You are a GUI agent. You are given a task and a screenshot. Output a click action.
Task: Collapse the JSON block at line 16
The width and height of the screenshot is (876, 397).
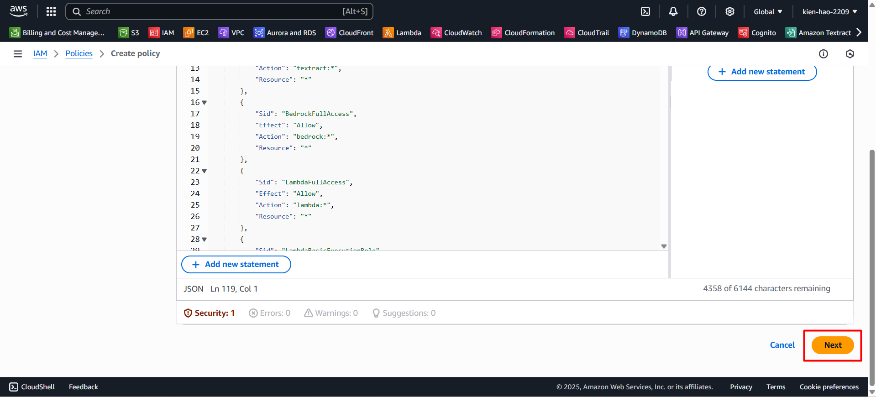(205, 103)
